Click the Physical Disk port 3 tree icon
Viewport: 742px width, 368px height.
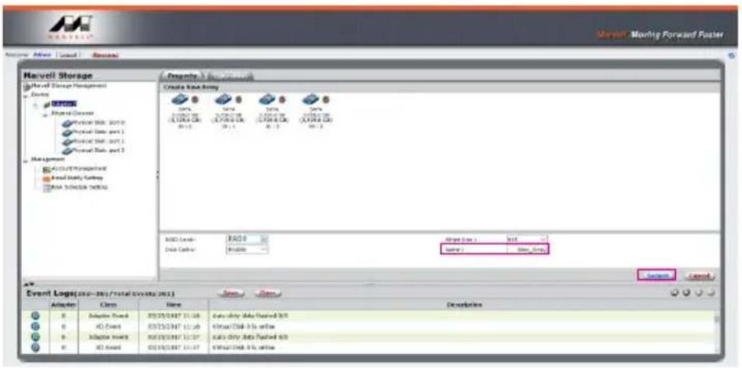pos(67,150)
